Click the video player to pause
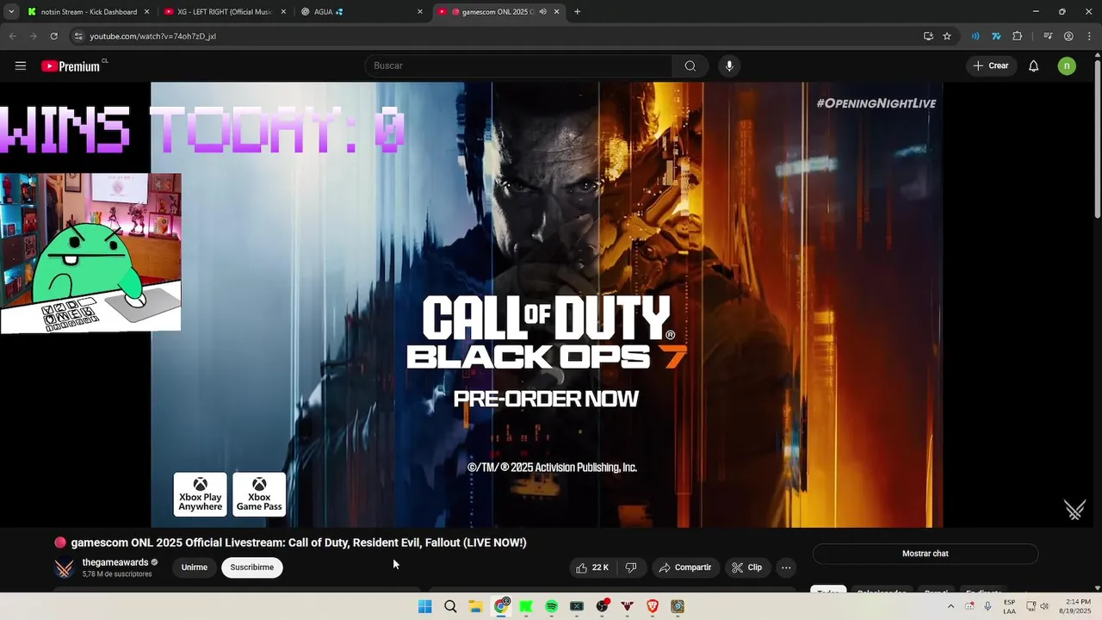1102x620 pixels. point(547,304)
